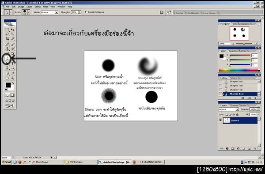Toggle lock all in Layers panel
Screen dimensions: 265x174
click(x=237, y=114)
